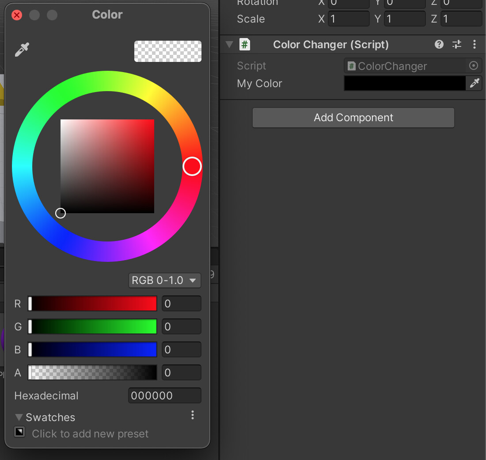Image resolution: width=486 pixels, height=460 pixels.
Task: Select the eyedropper tool in Color window
Action: [21, 49]
